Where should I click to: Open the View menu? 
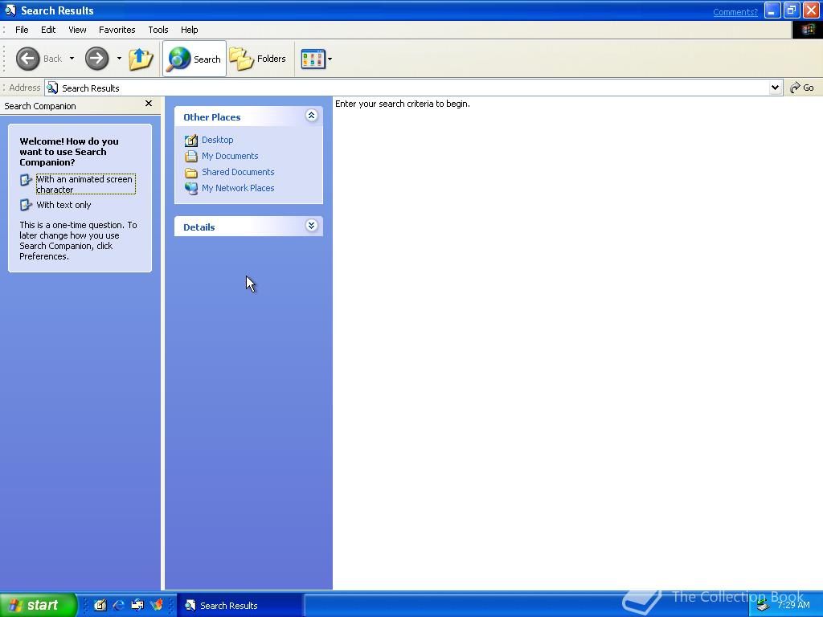77,30
